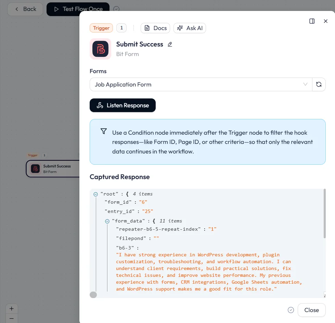Click the Back button
The height and width of the screenshot is (323, 335).
tap(25, 9)
